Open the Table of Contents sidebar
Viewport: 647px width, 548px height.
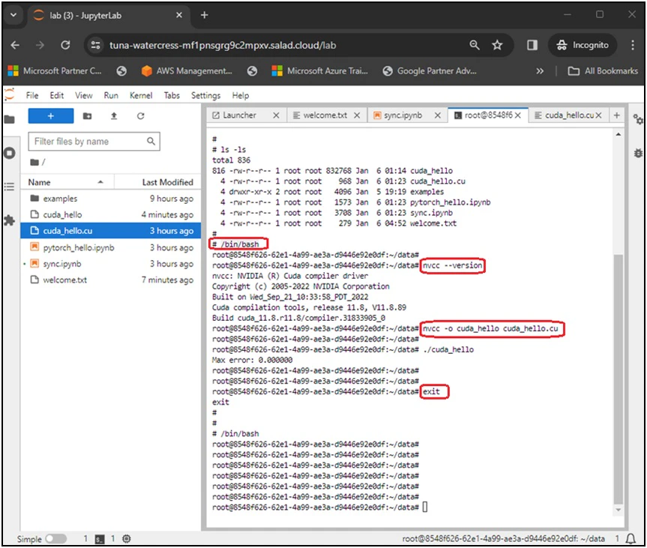click(10, 187)
